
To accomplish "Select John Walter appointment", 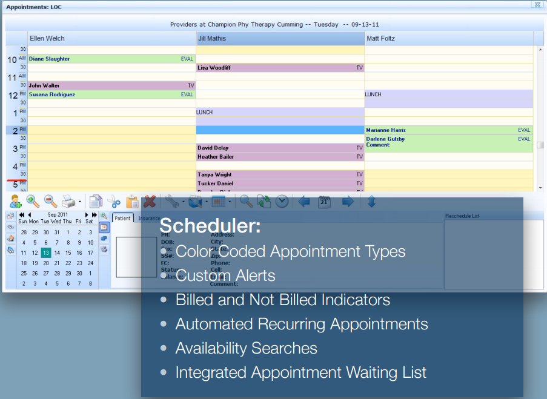I will tap(111, 85).
